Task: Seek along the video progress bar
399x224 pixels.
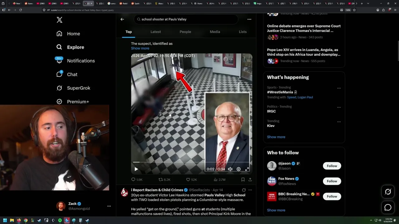Action: point(191,162)
